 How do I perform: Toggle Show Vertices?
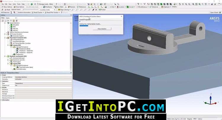coord(7,7)
